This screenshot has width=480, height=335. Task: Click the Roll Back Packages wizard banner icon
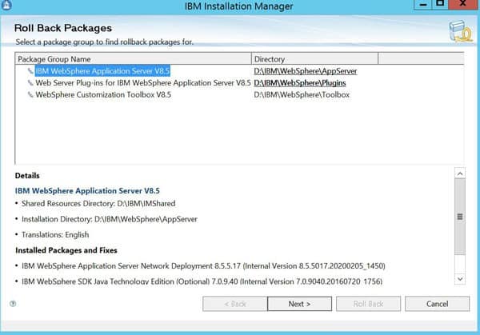click(460, 31)
